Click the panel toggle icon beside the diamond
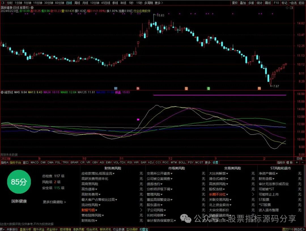This screenshot has height=231, width=306. point(292,8)
